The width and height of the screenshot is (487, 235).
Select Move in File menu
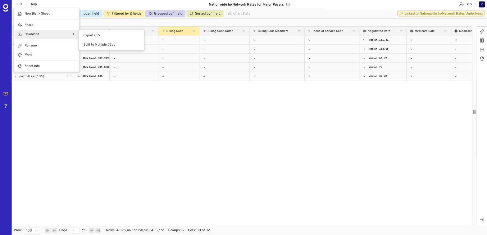coord(47,55)
